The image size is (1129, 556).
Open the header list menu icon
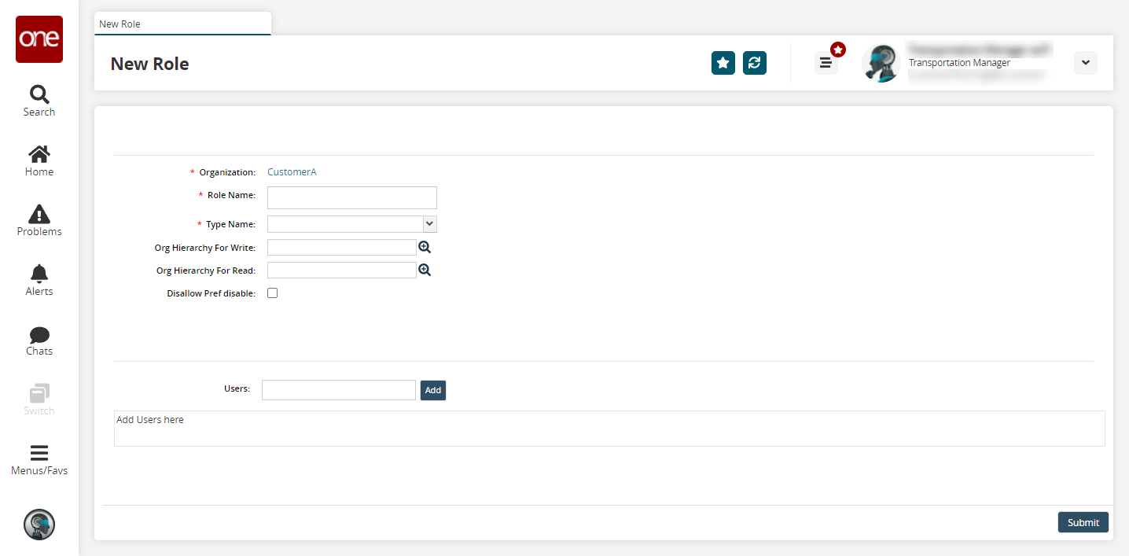click(x=826, y=63)
